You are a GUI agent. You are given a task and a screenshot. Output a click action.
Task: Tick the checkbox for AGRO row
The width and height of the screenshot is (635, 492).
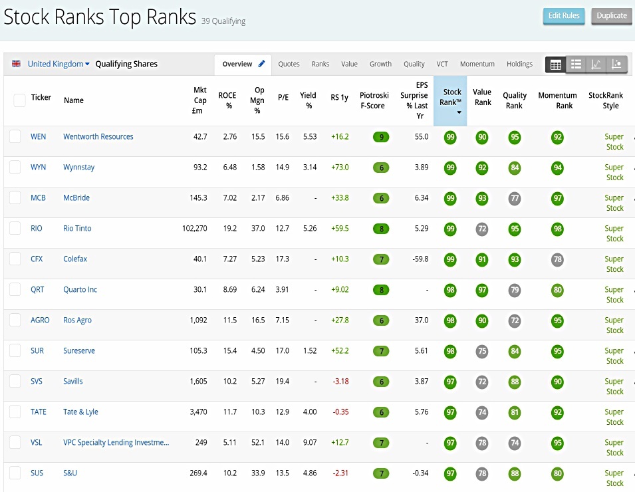tap(15, 320)
